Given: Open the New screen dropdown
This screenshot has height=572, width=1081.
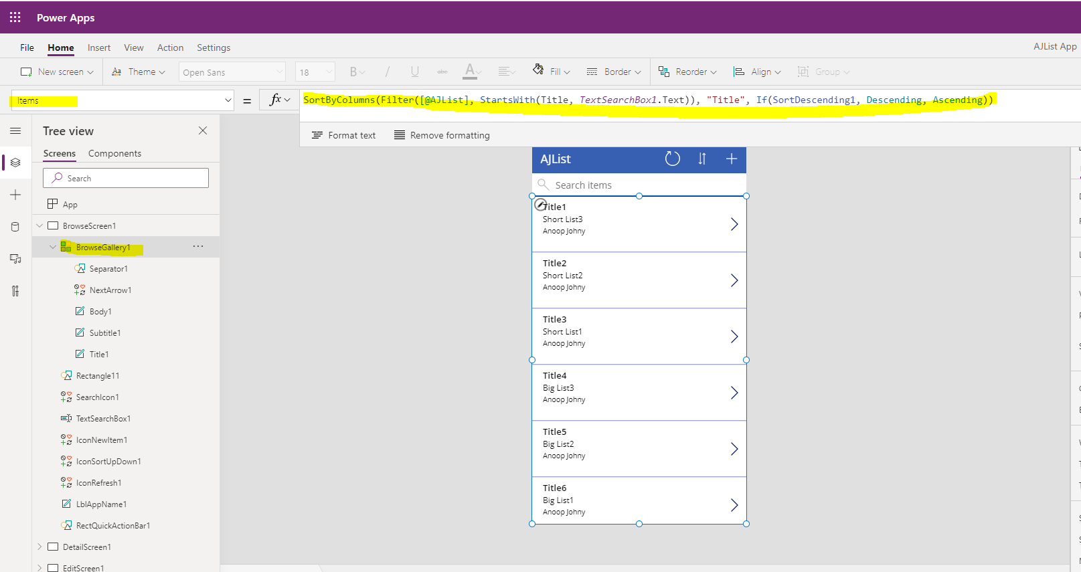Looking at the screenshot, I should (x=57, y=72).
